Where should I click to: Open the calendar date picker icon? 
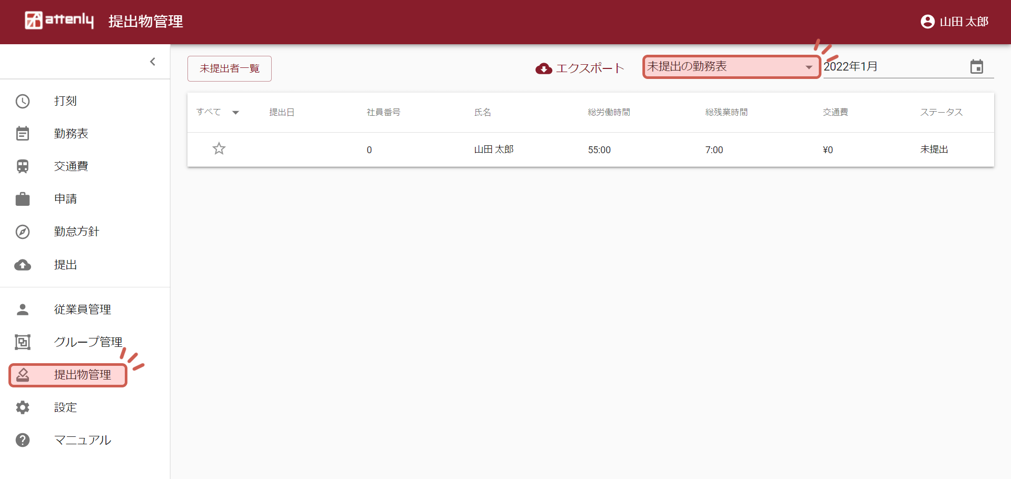976,67
